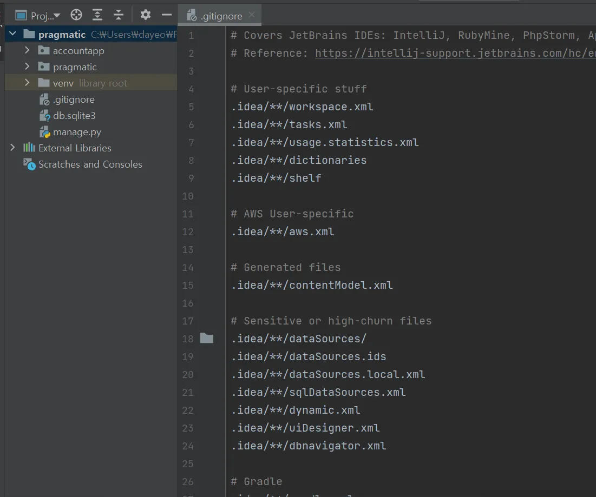
Task: Click the '.idea/**/dynamic.xml' line
Action: pyautogui.click(x=296, y=410)
